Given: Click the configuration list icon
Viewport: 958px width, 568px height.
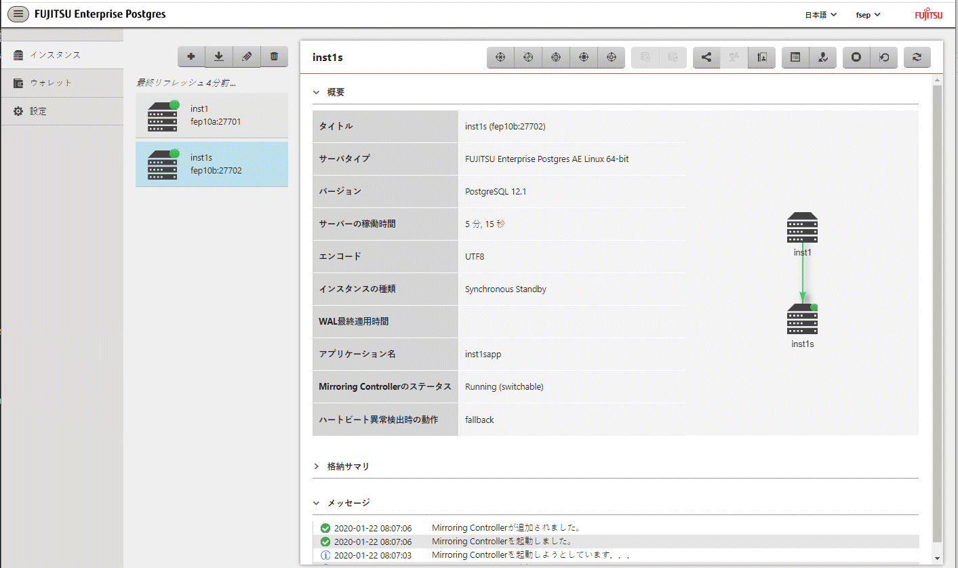Looking at the screenshot, I should pyautogui.click(x=795, y=58).
